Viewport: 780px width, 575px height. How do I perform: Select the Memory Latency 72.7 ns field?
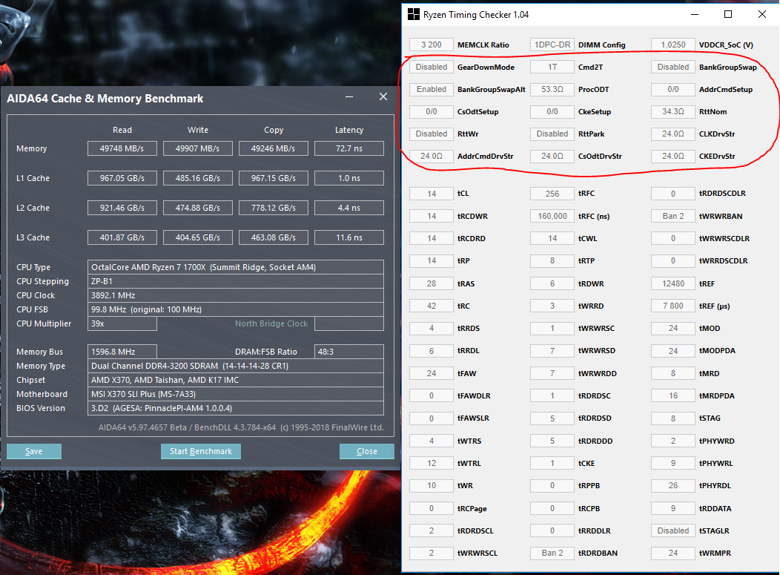coord(349,148)
